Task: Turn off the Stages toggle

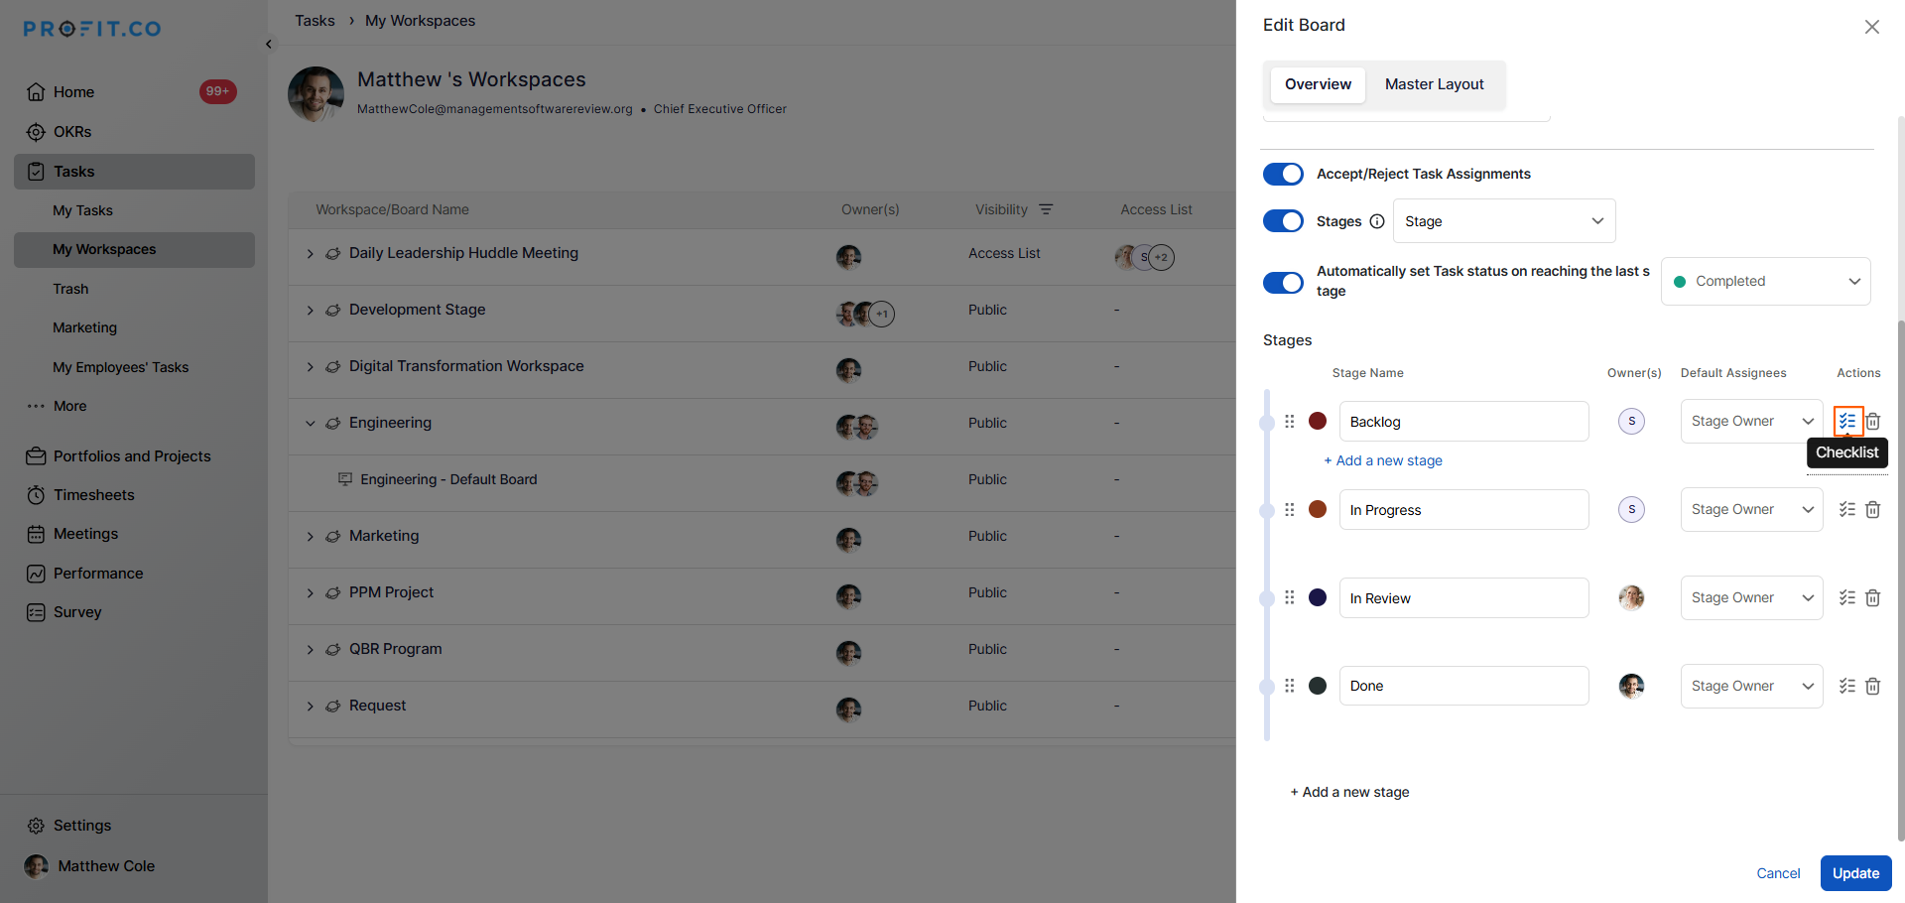Action: (1283, 221)
